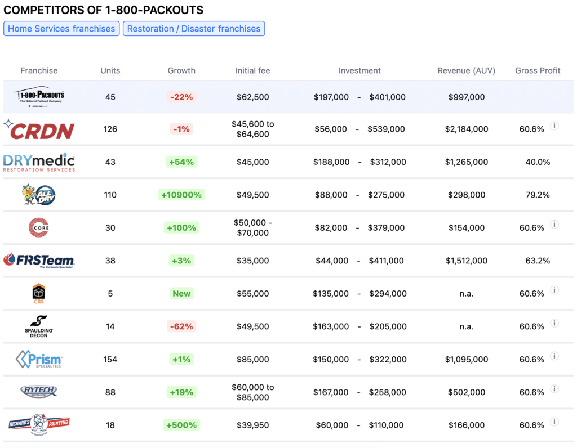Select Competitors of 1-800-Packouts heading
577x448 pixels.
coord(104,10)
